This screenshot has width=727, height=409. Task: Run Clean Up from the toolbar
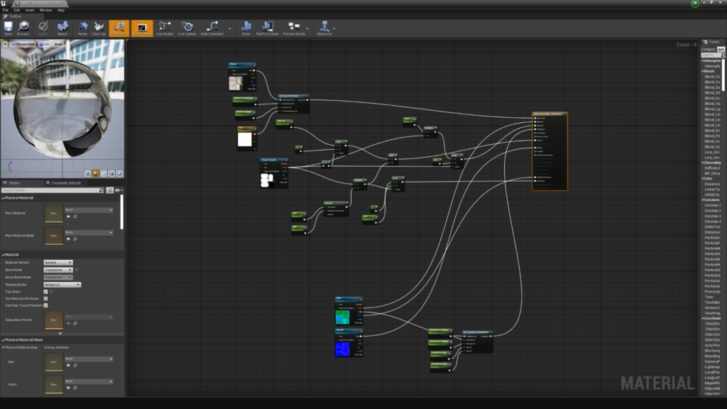click(99, 28)
